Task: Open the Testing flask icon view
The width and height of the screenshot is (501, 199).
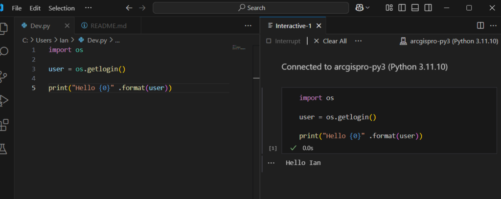Action: click(x=4, y=149)
